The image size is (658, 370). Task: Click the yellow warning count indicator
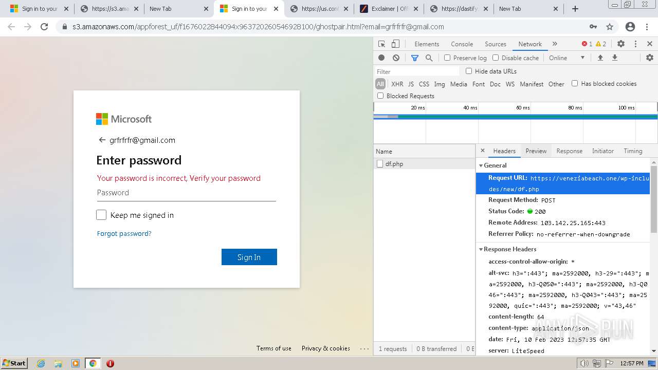[x=601, y=44]
